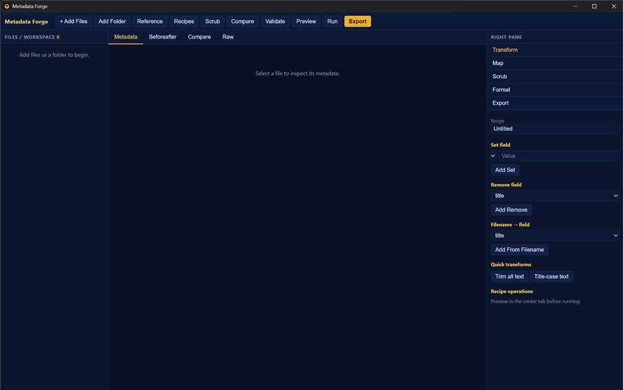The width and height of the screenshot is (623, 390).
Task: Switch to the Metadata tab
Action: click(125, 37)
